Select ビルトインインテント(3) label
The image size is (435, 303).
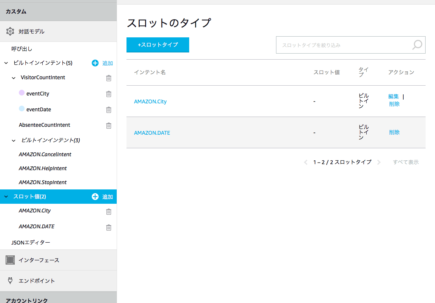(51, 140)
